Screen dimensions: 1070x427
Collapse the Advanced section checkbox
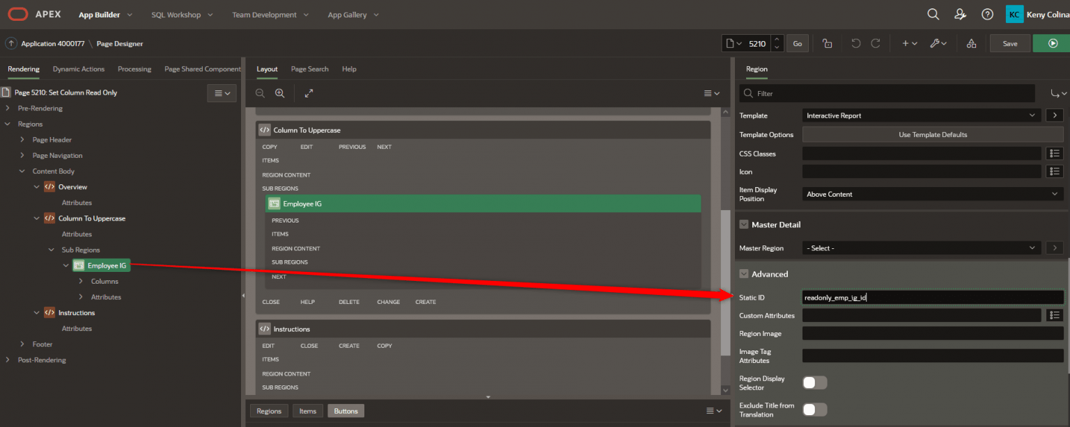(744, 274)
